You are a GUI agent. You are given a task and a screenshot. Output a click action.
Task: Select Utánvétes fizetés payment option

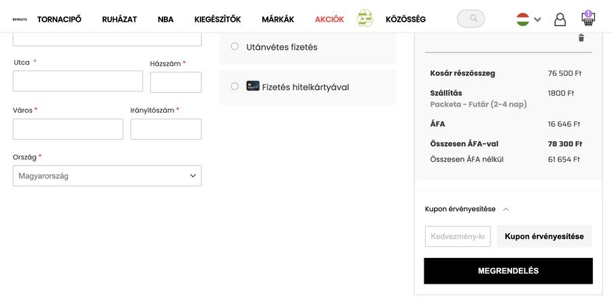(x=235, y=47)
